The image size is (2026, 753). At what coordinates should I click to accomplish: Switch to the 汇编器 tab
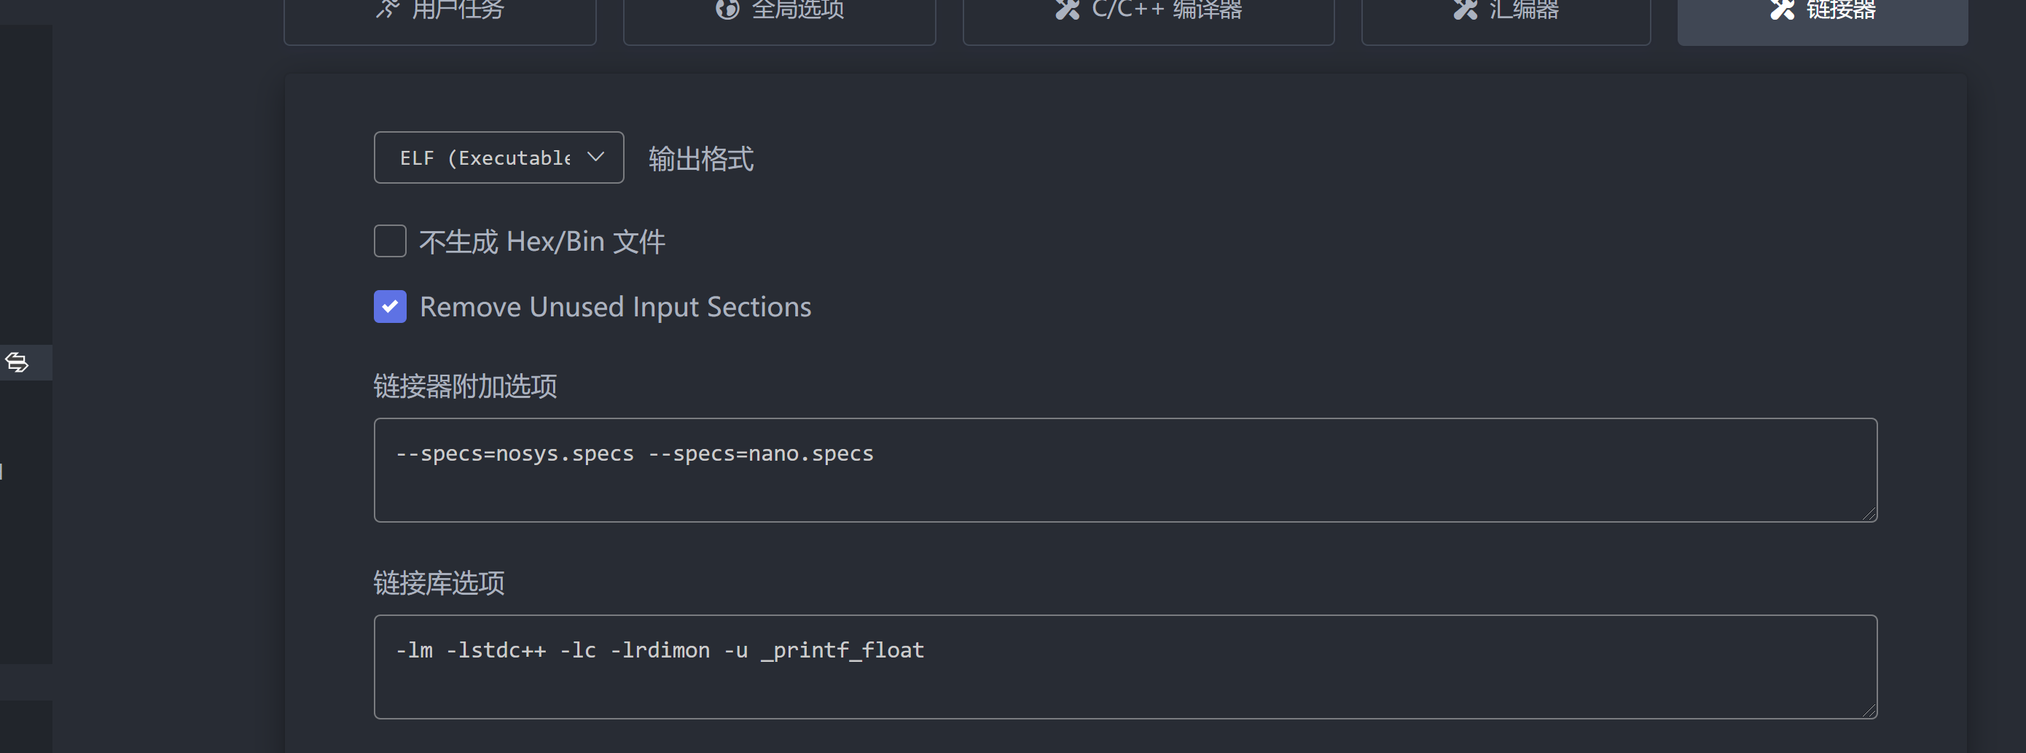tap(1506, 10)
